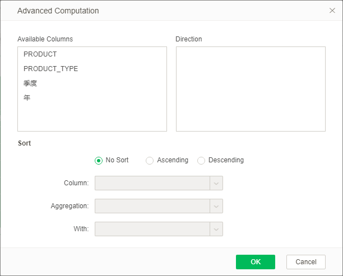Expand the Column dropdown arrow
The width and height of the screenshot is (343, 276).
[x=216, y=183]
